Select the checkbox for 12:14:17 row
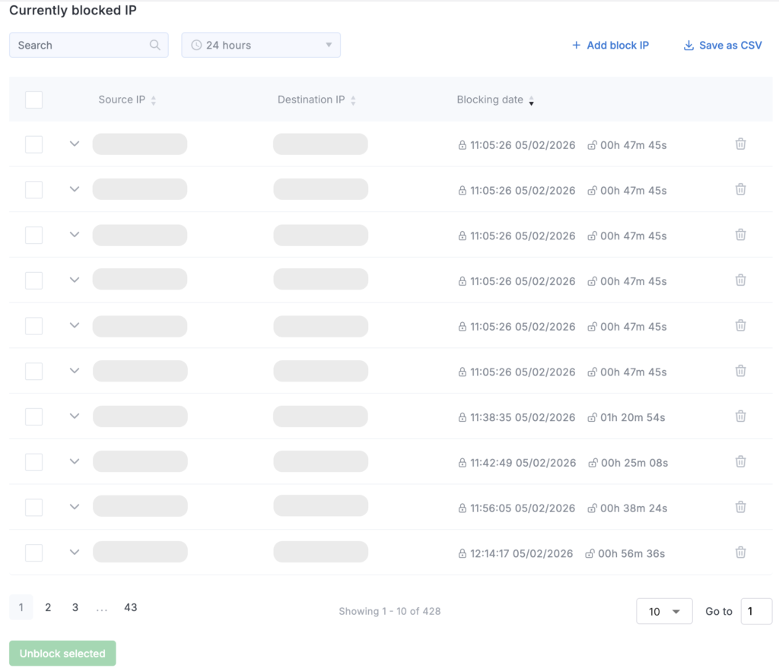The height and width of the screenshot is (668, 779). [x=33, y=552]
